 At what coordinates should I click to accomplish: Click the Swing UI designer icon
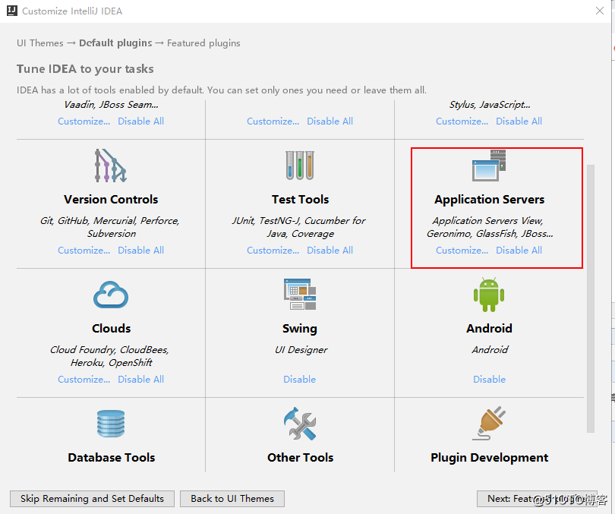click(300, 295)
